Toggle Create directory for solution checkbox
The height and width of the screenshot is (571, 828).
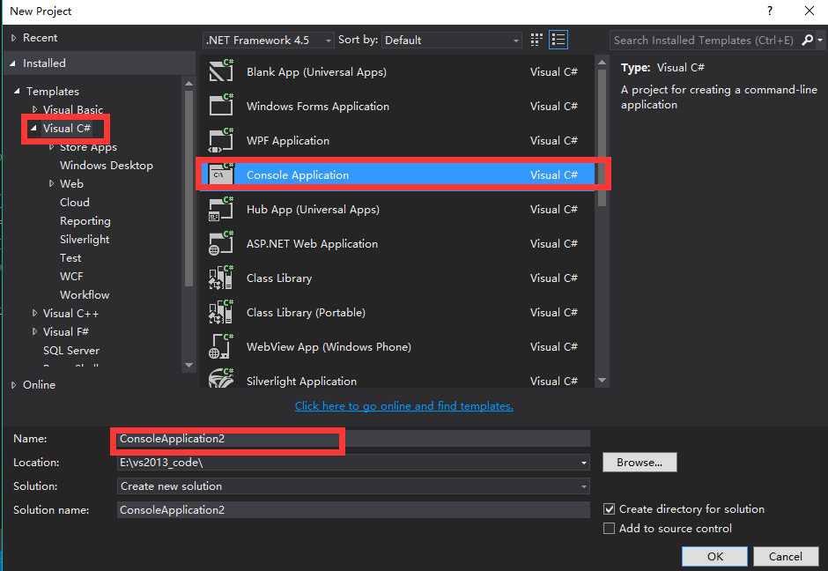609,508
